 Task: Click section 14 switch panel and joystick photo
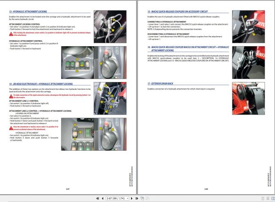(93, 134)
